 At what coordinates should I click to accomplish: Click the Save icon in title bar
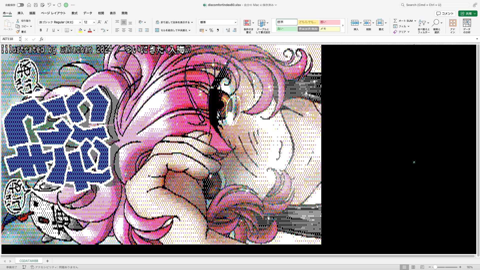(x=36, y=5)
